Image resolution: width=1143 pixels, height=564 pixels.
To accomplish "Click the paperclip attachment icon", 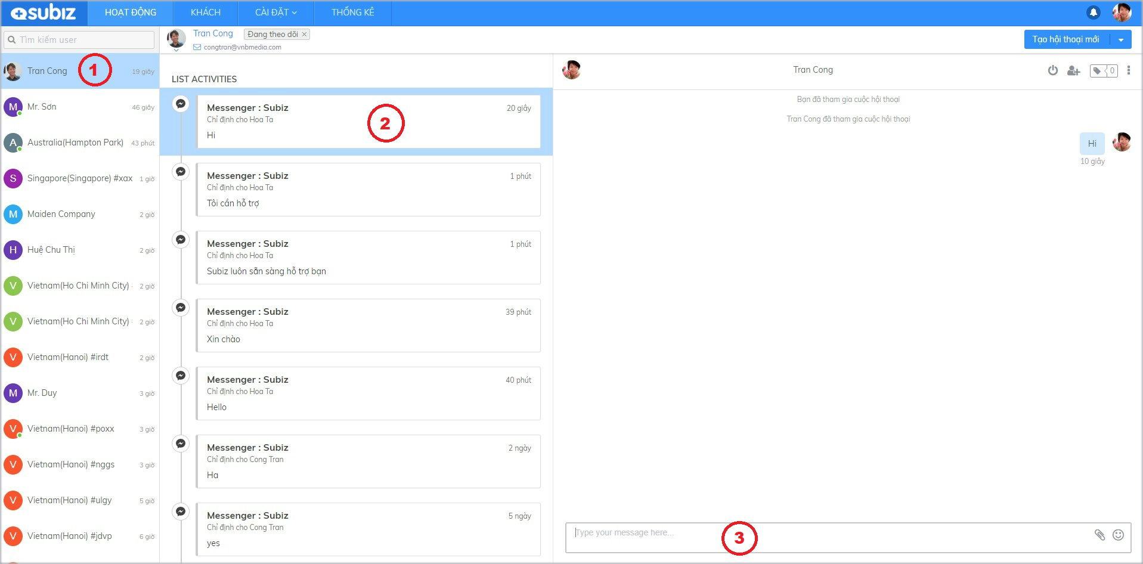I will (x=1099, y=535).
